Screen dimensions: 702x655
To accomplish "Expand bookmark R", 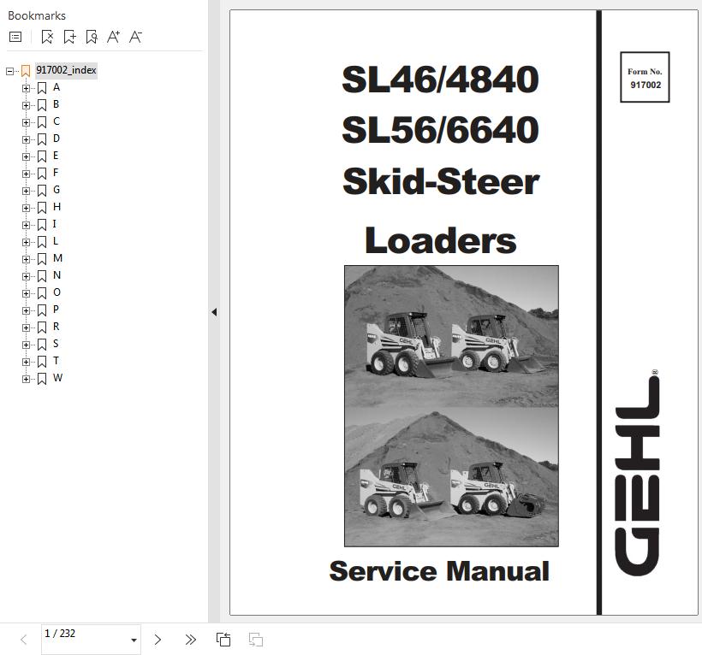I will [x=26, y=327].
